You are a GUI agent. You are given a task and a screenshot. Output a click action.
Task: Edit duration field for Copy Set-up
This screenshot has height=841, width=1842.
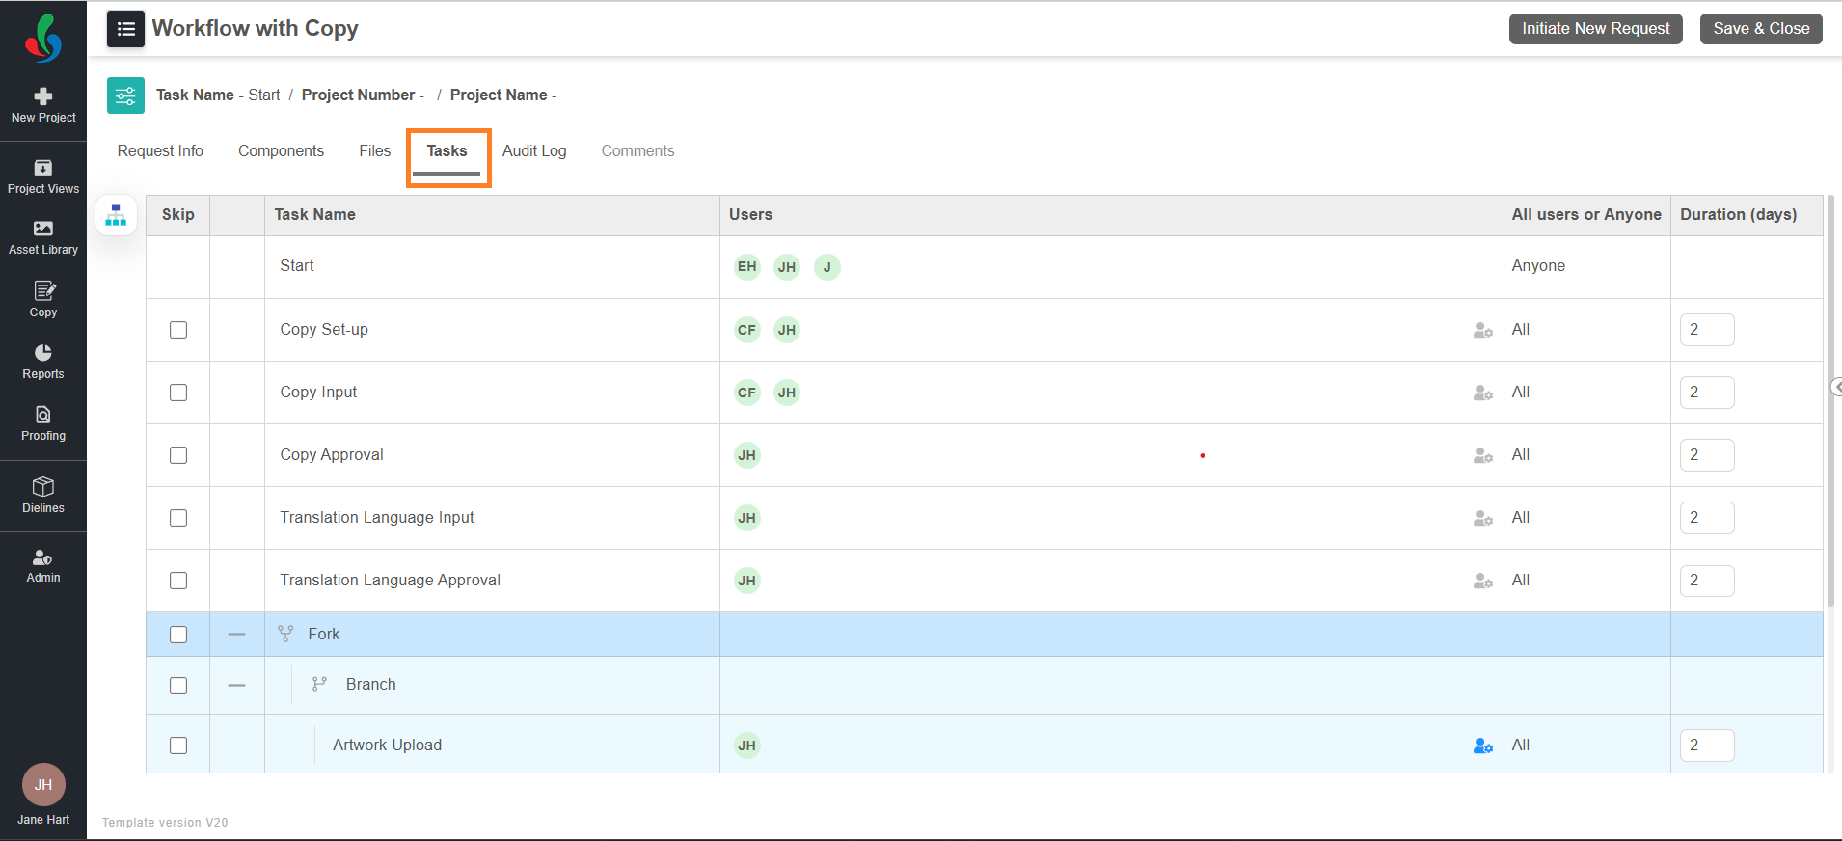pyautogui.click(x=1707, y=330)
